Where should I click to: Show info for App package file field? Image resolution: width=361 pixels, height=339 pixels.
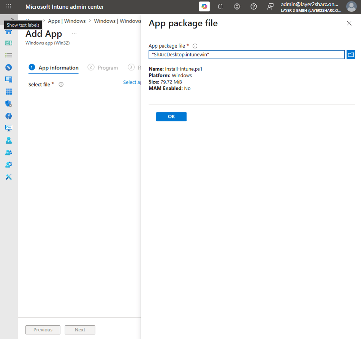pos(195,46)
